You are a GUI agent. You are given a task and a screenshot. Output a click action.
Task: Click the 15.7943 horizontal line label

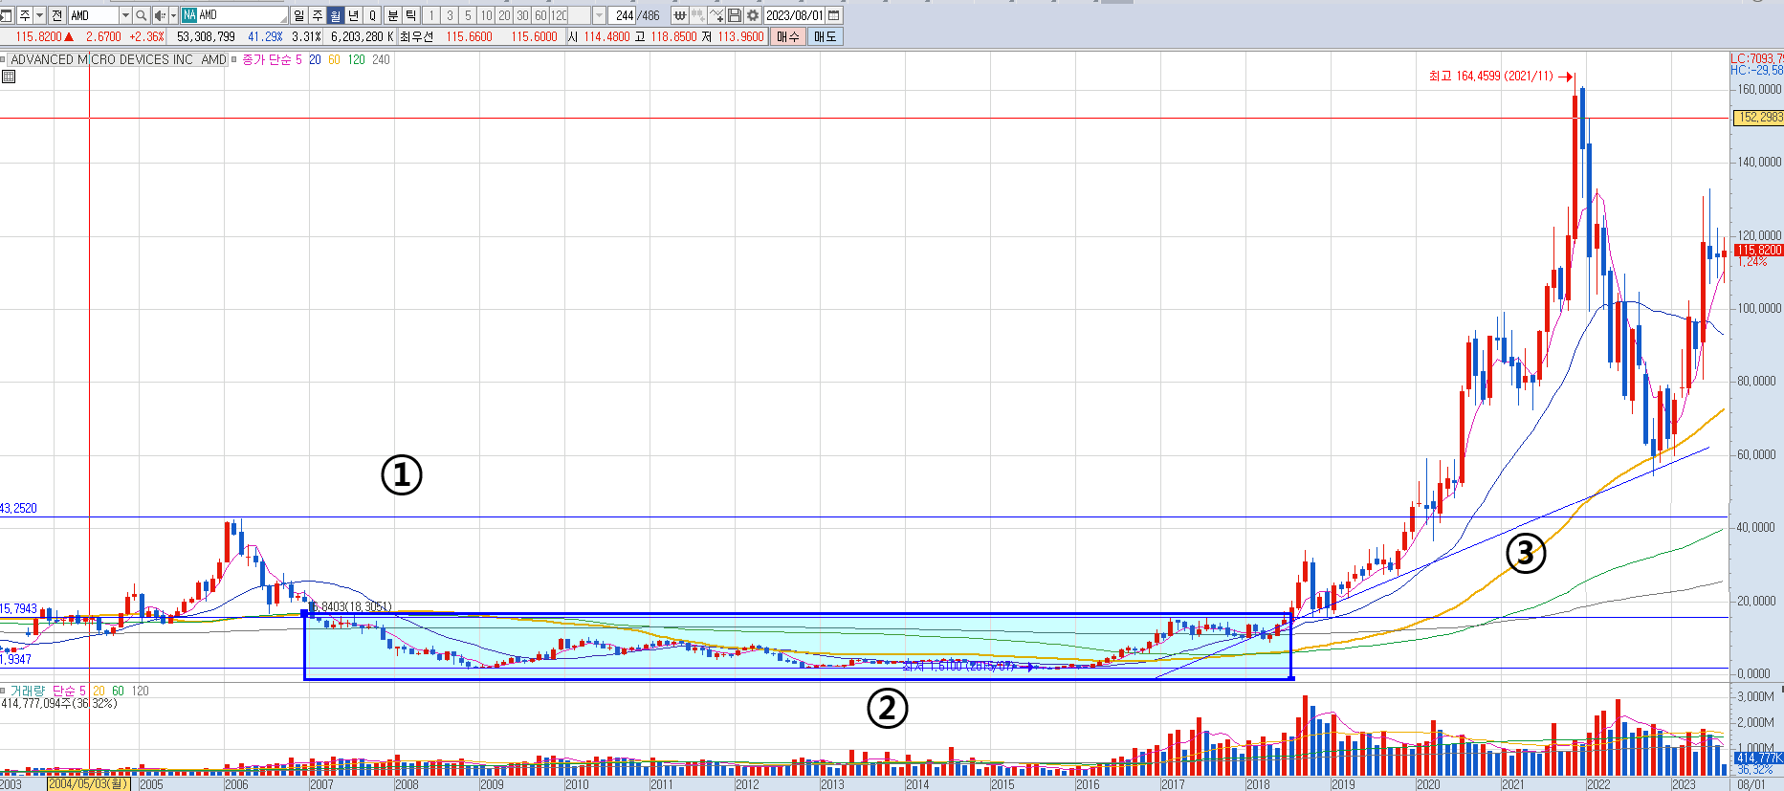click(x=18, y=608)
